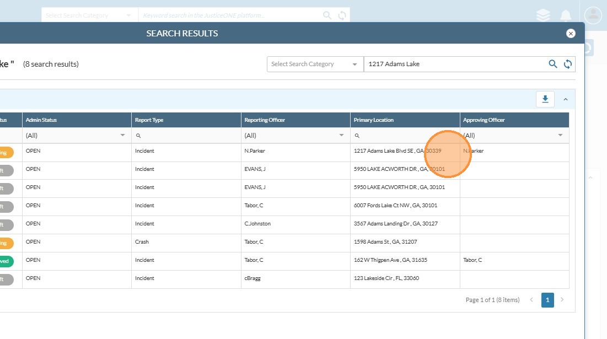The width and height of the screenshot is (607, 339).
Task: Focus the Primary Location filter search box
Action: (x=405, y=136)
